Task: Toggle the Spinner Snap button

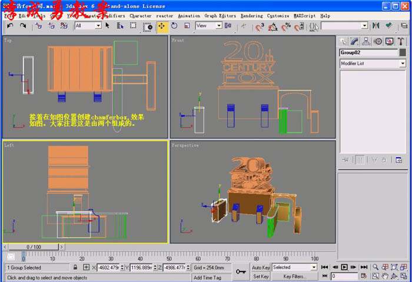Action: pos(299,26)
